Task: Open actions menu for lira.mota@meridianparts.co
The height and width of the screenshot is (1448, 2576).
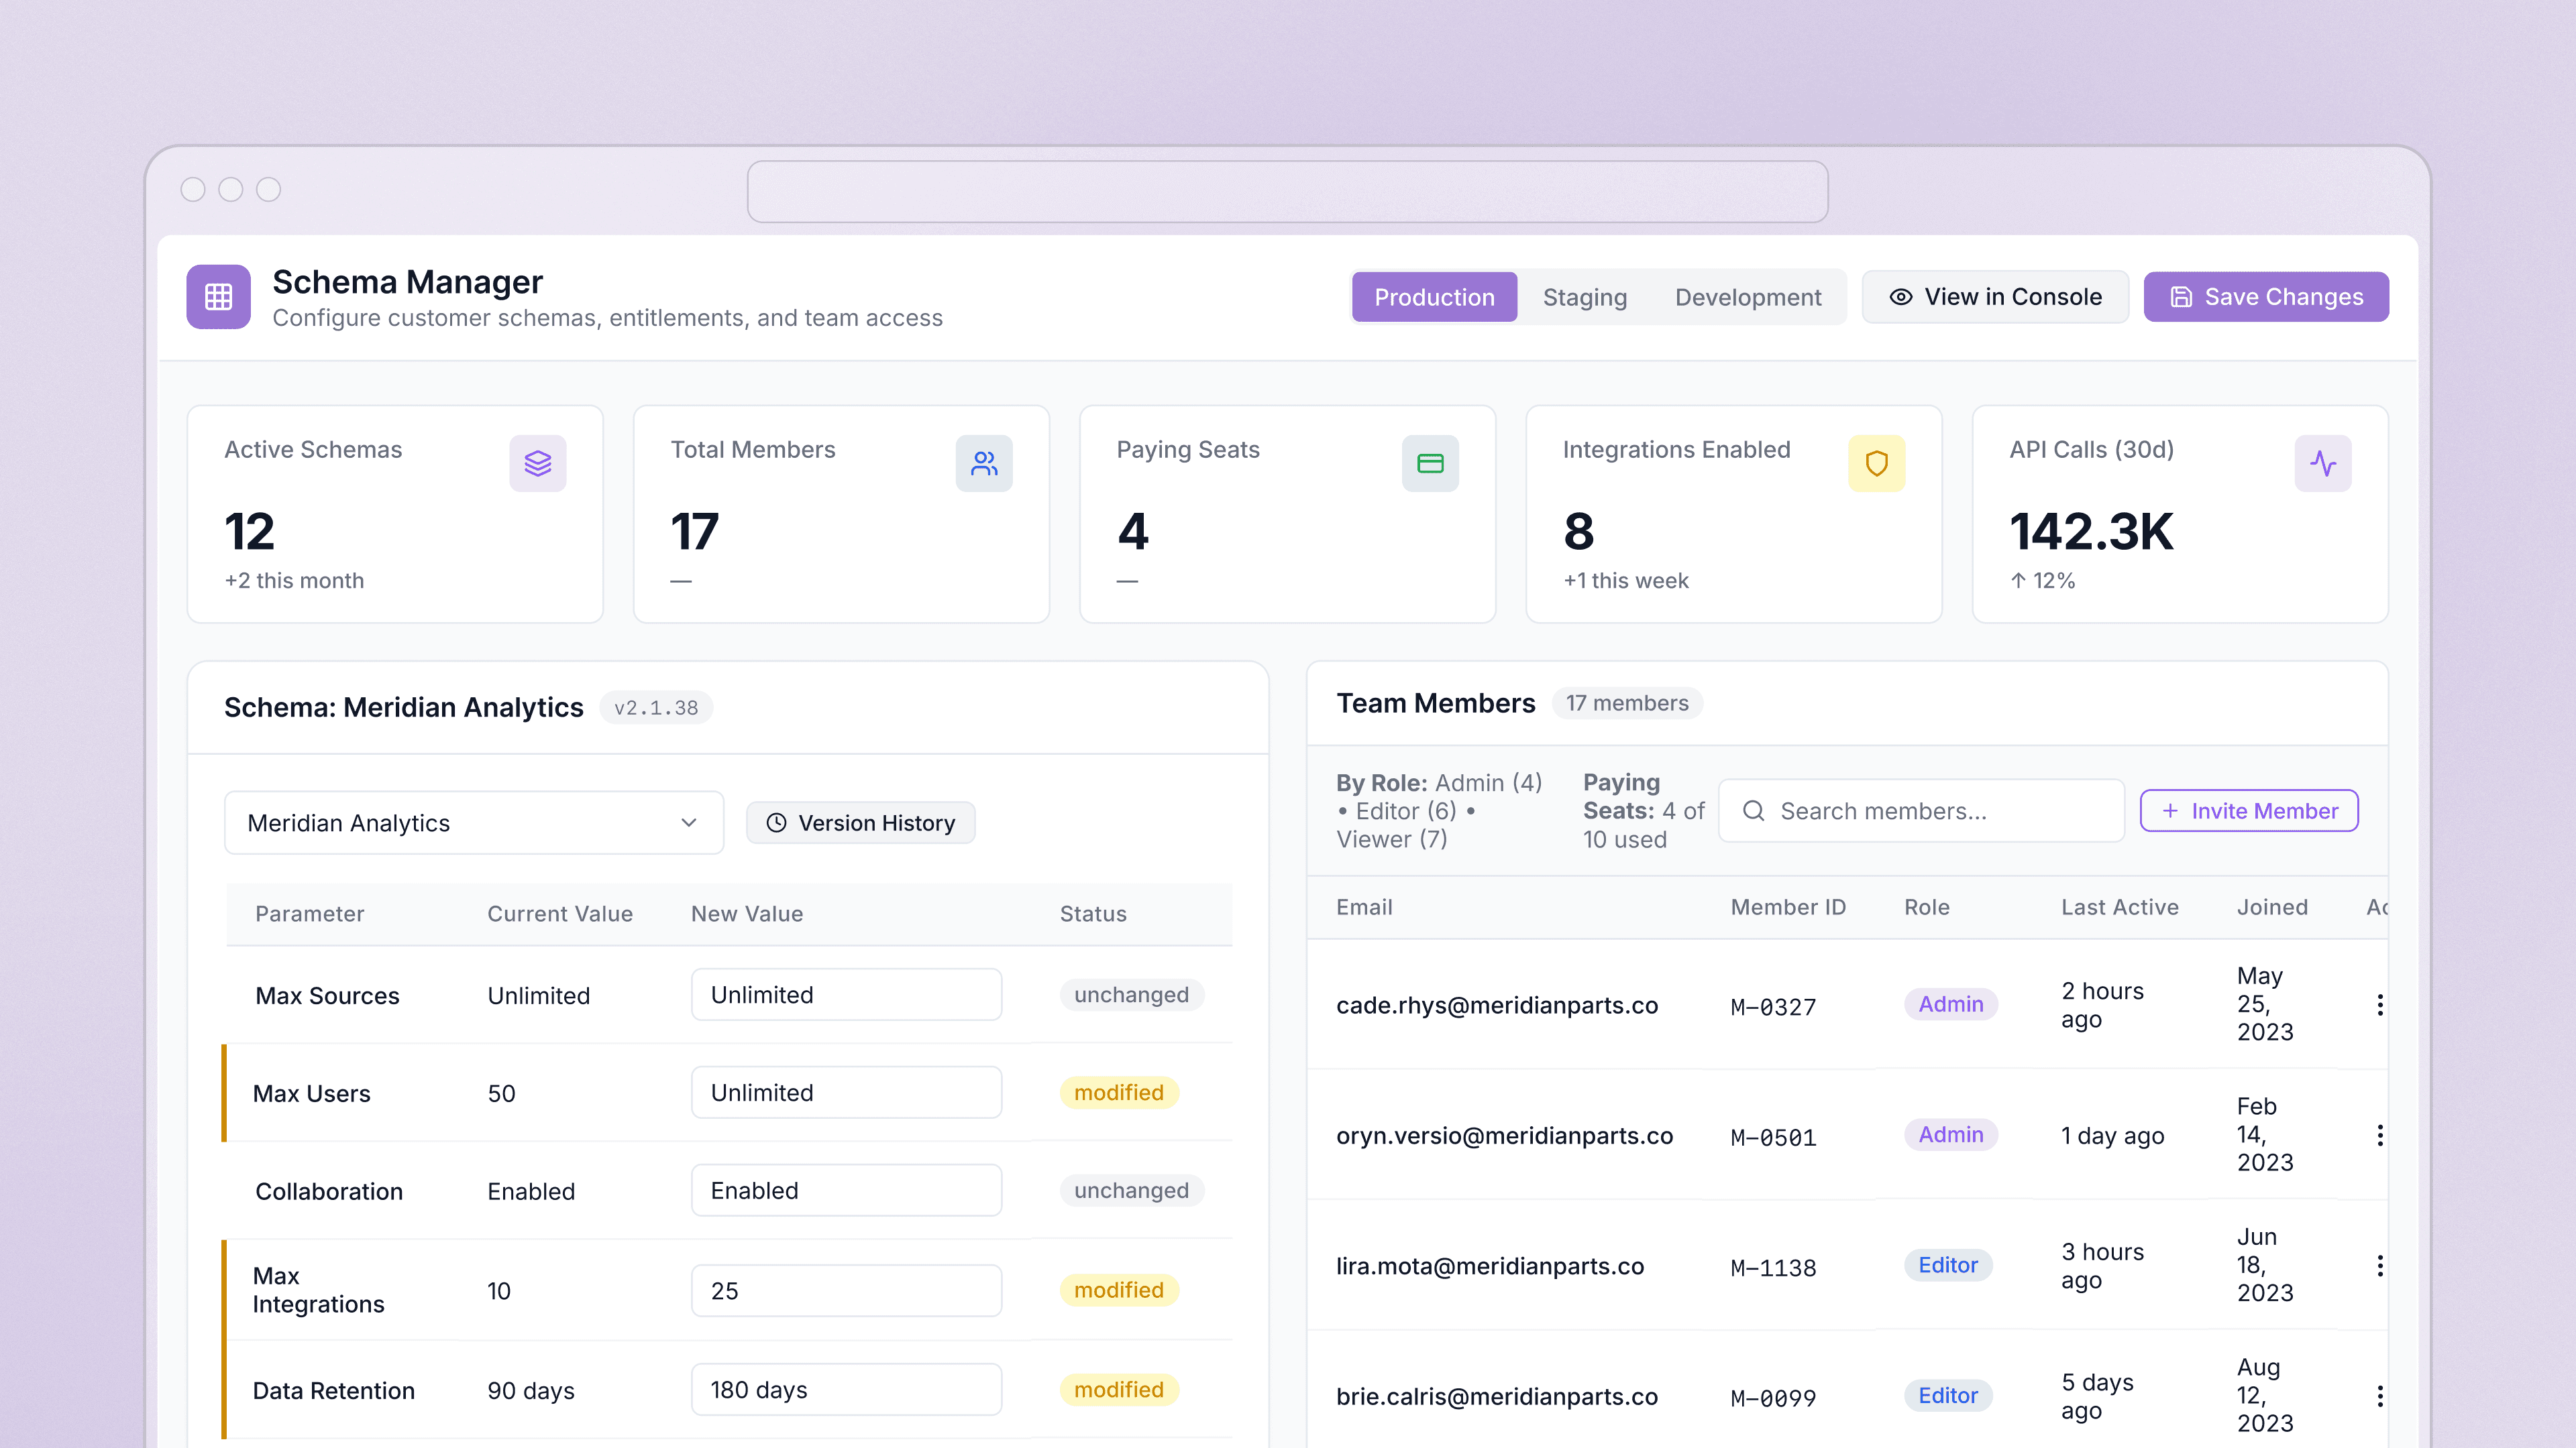Action: pos(2380,1266)
